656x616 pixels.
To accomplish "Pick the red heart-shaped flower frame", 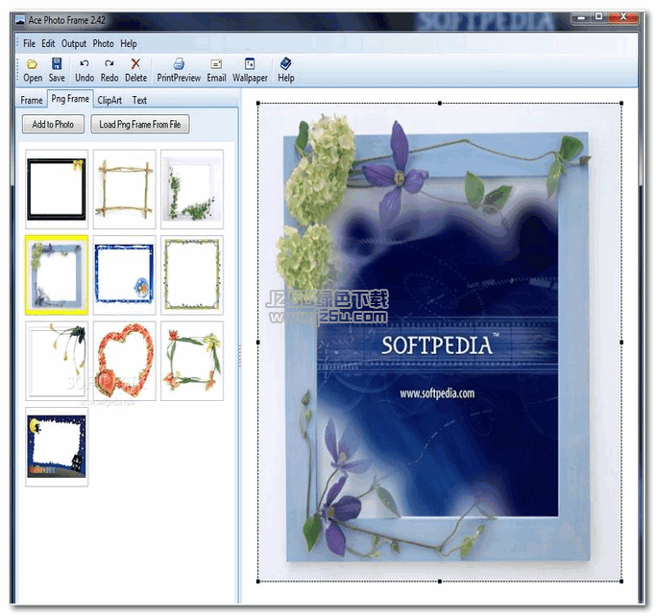I will [x=124, y=361].
